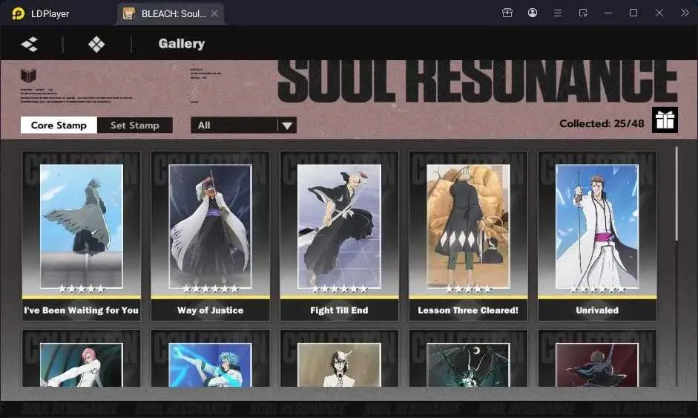The image size is (698, 418).
Task: Click the Fight Till End label
Action: point(339,310)
